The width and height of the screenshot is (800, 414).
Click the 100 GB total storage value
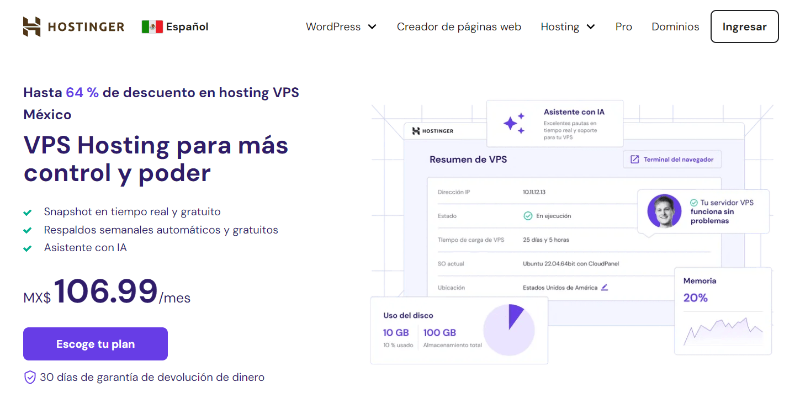[x=439, y=332]
